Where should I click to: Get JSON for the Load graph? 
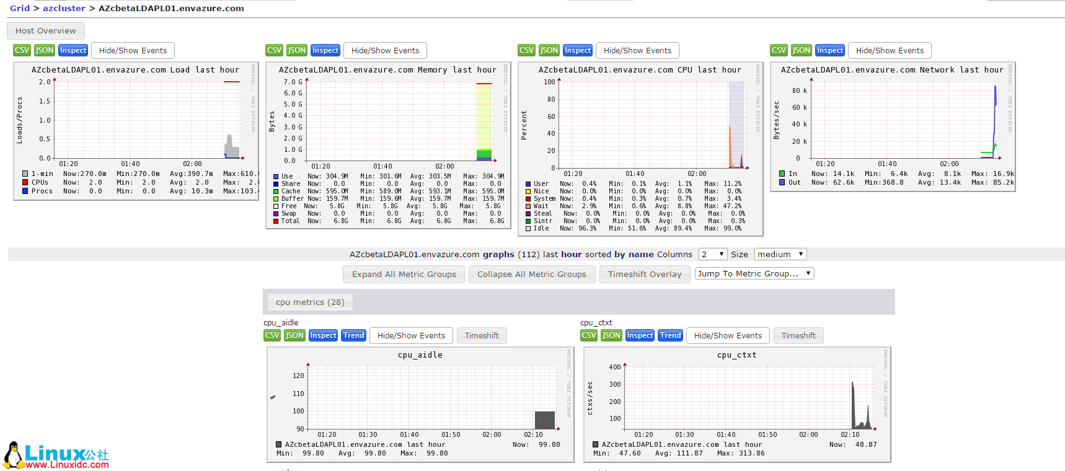pyautogui.click(x=45, y=50)
